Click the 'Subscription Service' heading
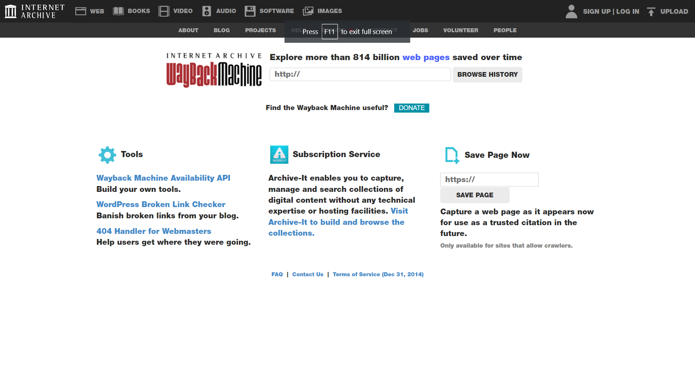Image resolution: width=695 pixels, height=391 pixels. tap(337, 155)
